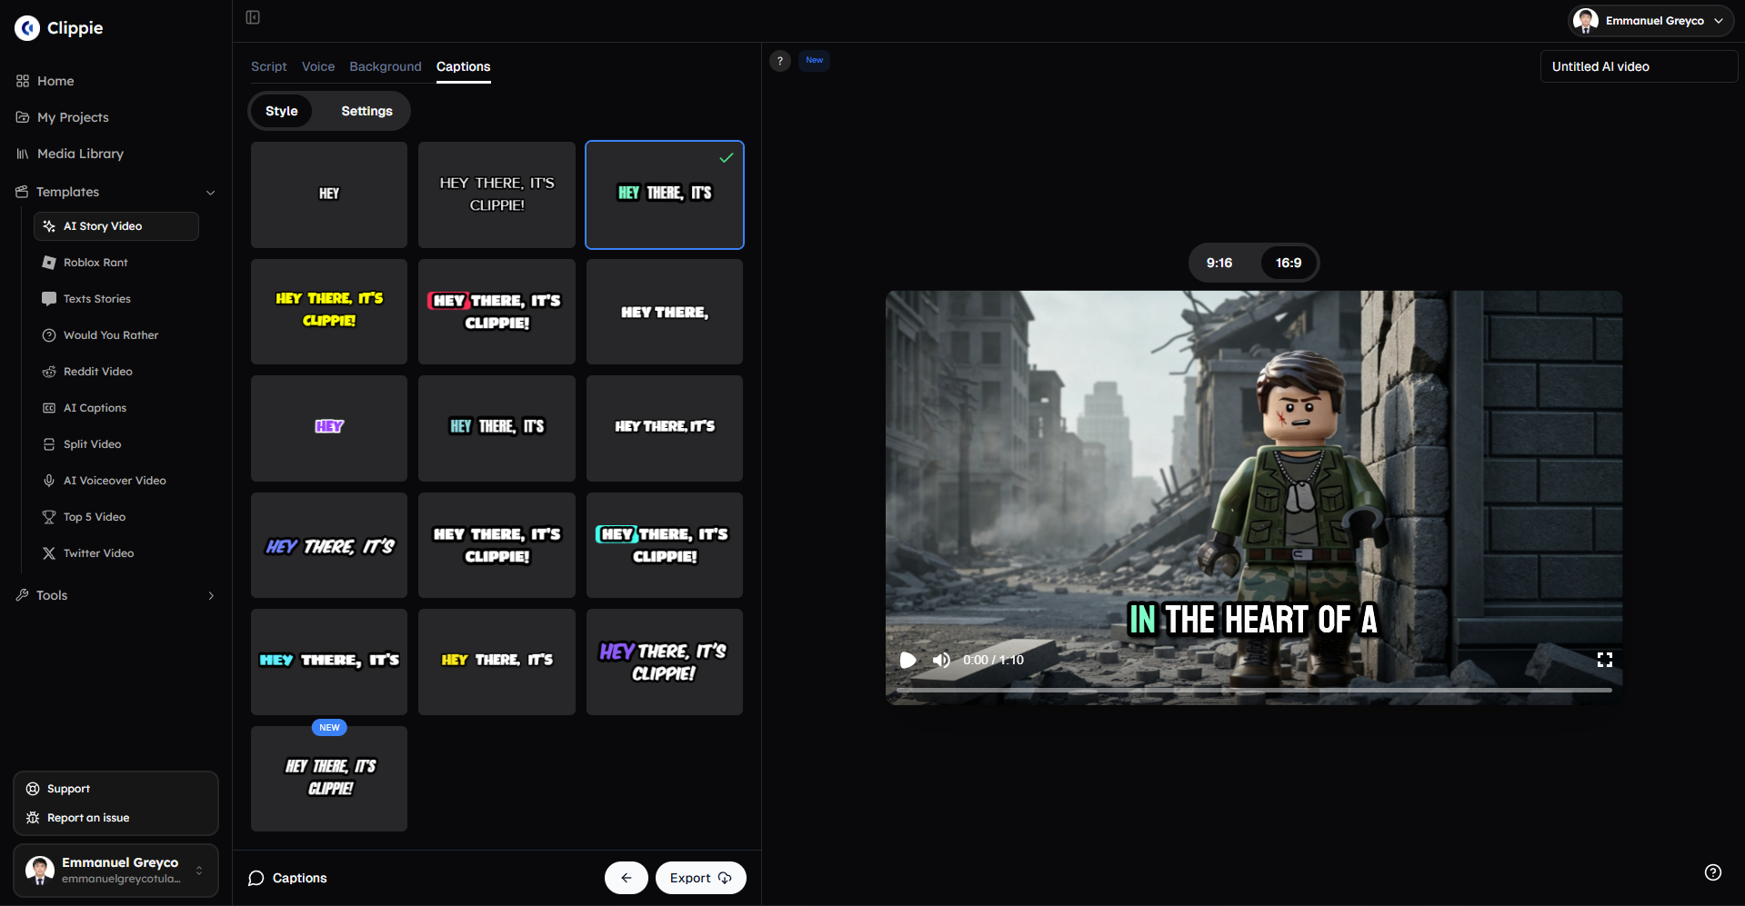
Task: Click the Report an issue bug icon
Action: pyautogui.click(x=33, y=818)
